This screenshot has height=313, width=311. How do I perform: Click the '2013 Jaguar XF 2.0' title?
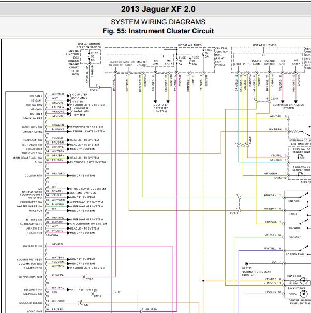coord(158,9)
